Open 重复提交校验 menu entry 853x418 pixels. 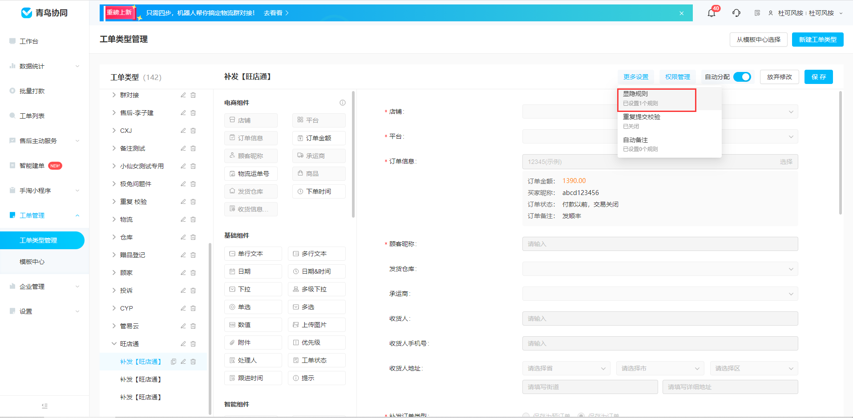point(669,121)
